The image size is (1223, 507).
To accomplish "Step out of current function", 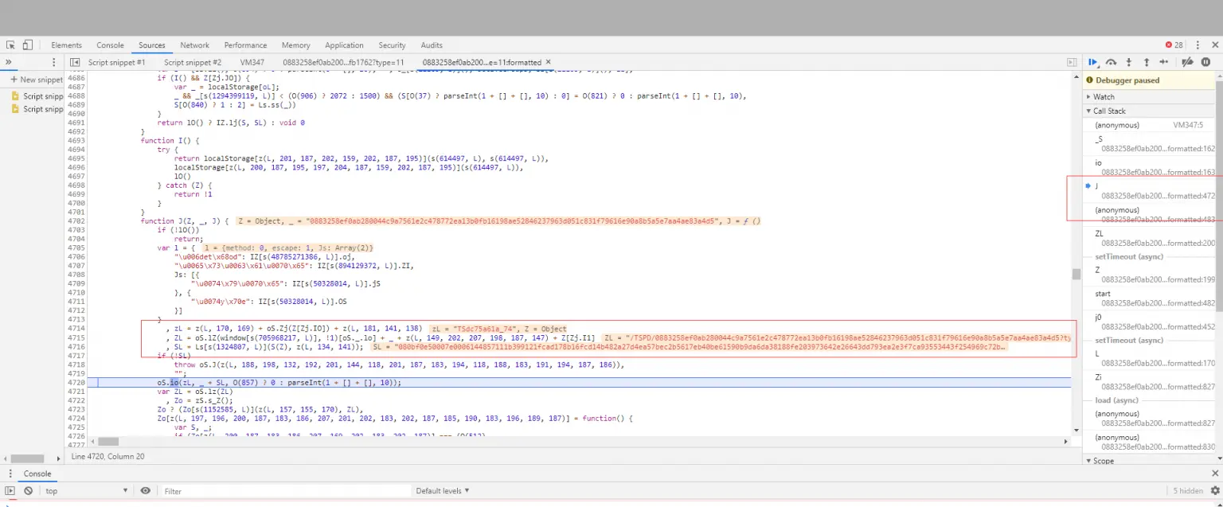I will [1147, 62].
